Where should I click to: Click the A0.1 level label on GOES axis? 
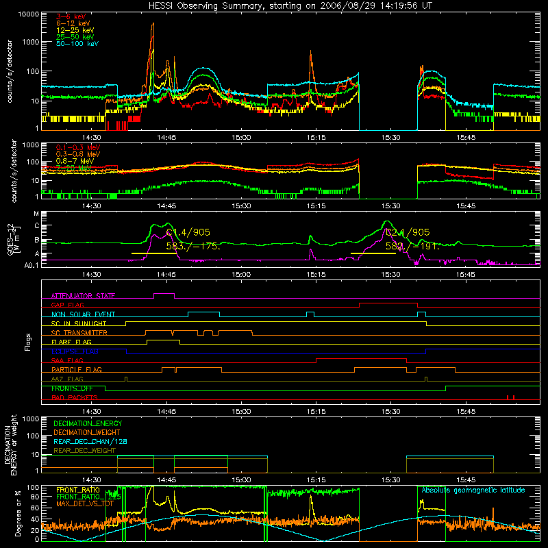point(32,265)
